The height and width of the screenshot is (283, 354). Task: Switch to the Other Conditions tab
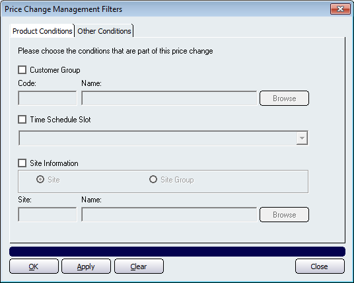pos(104,31)
